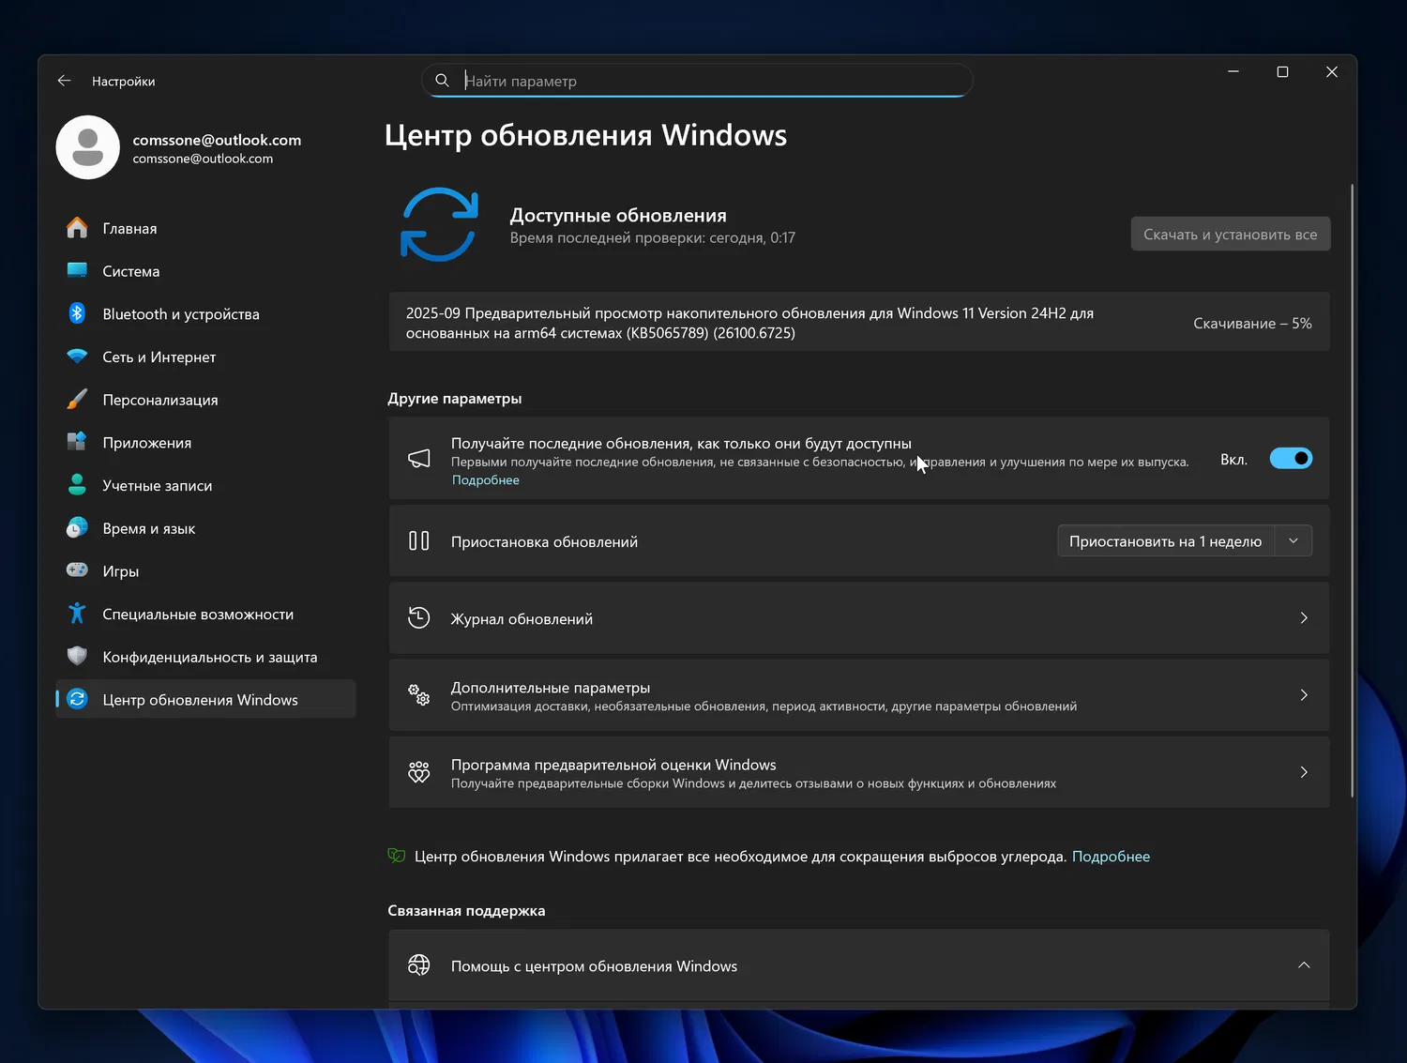The width and height of the screenshot is (1407, 1063).
Task: Click the Доступные обновления heading
Action: (x=618, y=216)
